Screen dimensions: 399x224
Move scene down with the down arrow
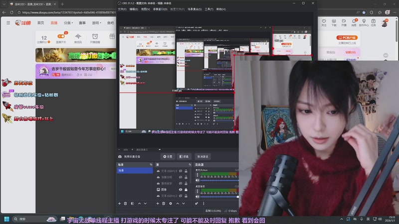point(145,204)
